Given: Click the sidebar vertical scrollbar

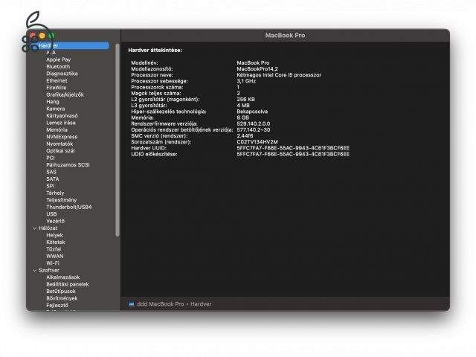Looking at the screenshot, I should (x=118, y=140).
